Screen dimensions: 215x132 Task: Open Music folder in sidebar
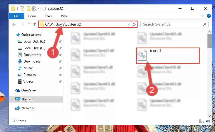point(28,68)
